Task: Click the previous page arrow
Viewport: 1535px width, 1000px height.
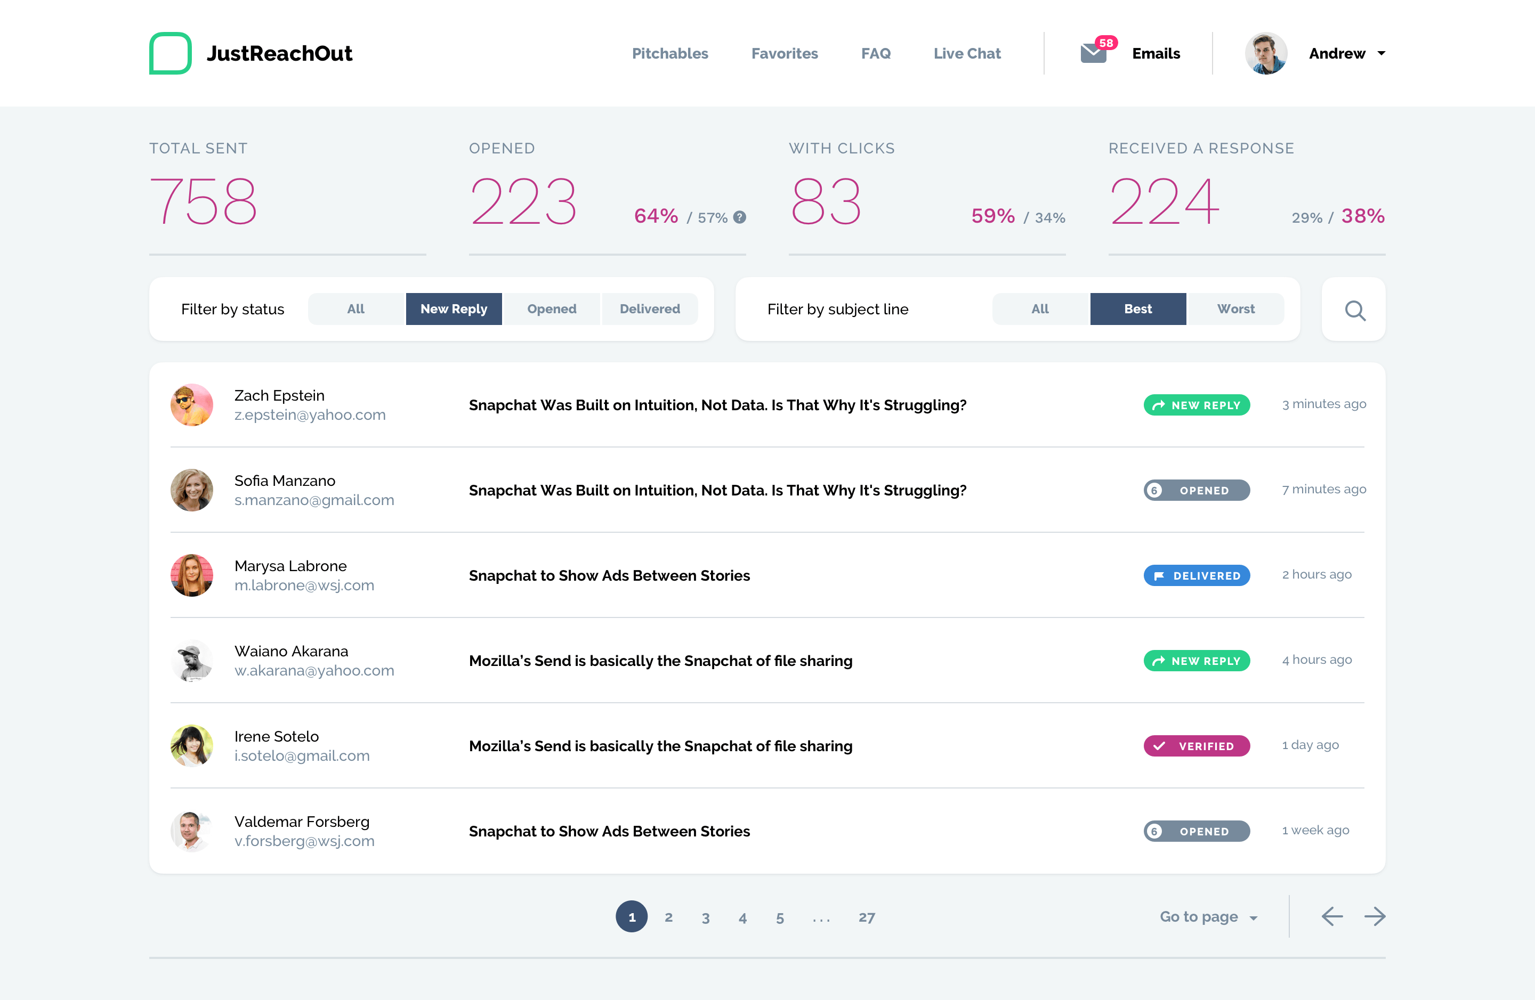Action: click(1332, 916)
